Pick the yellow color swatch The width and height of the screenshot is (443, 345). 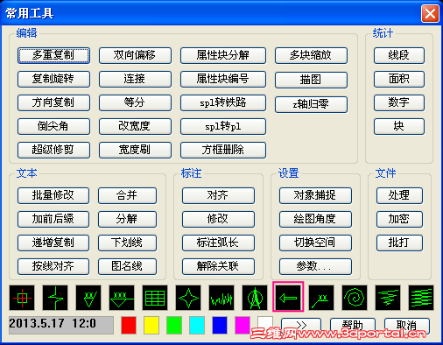coord(151,325)
